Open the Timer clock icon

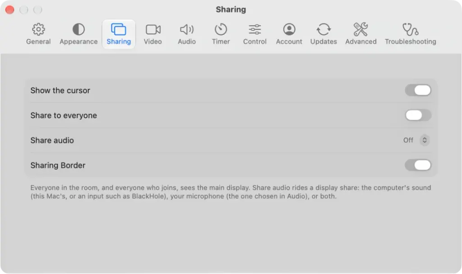pos(221,29)
